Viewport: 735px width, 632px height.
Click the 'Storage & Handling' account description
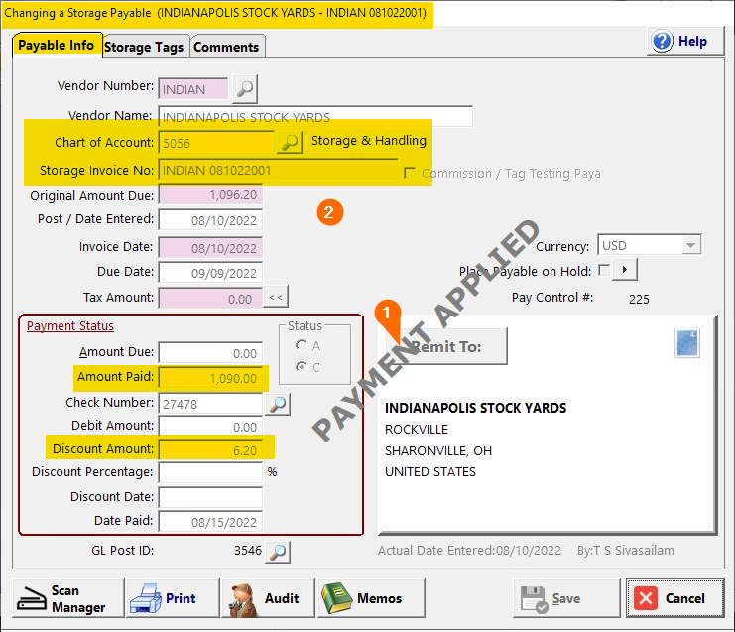pos(369,141)
